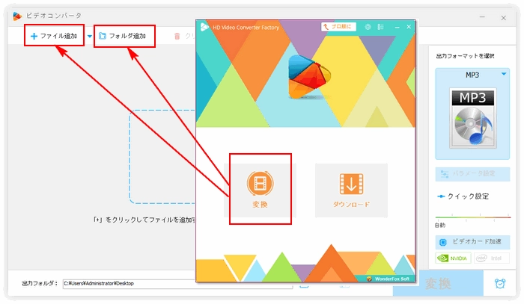Click the NVIDIA acceleration badge
The height and width of the screenshot is (304, 524).
(453, 258)
